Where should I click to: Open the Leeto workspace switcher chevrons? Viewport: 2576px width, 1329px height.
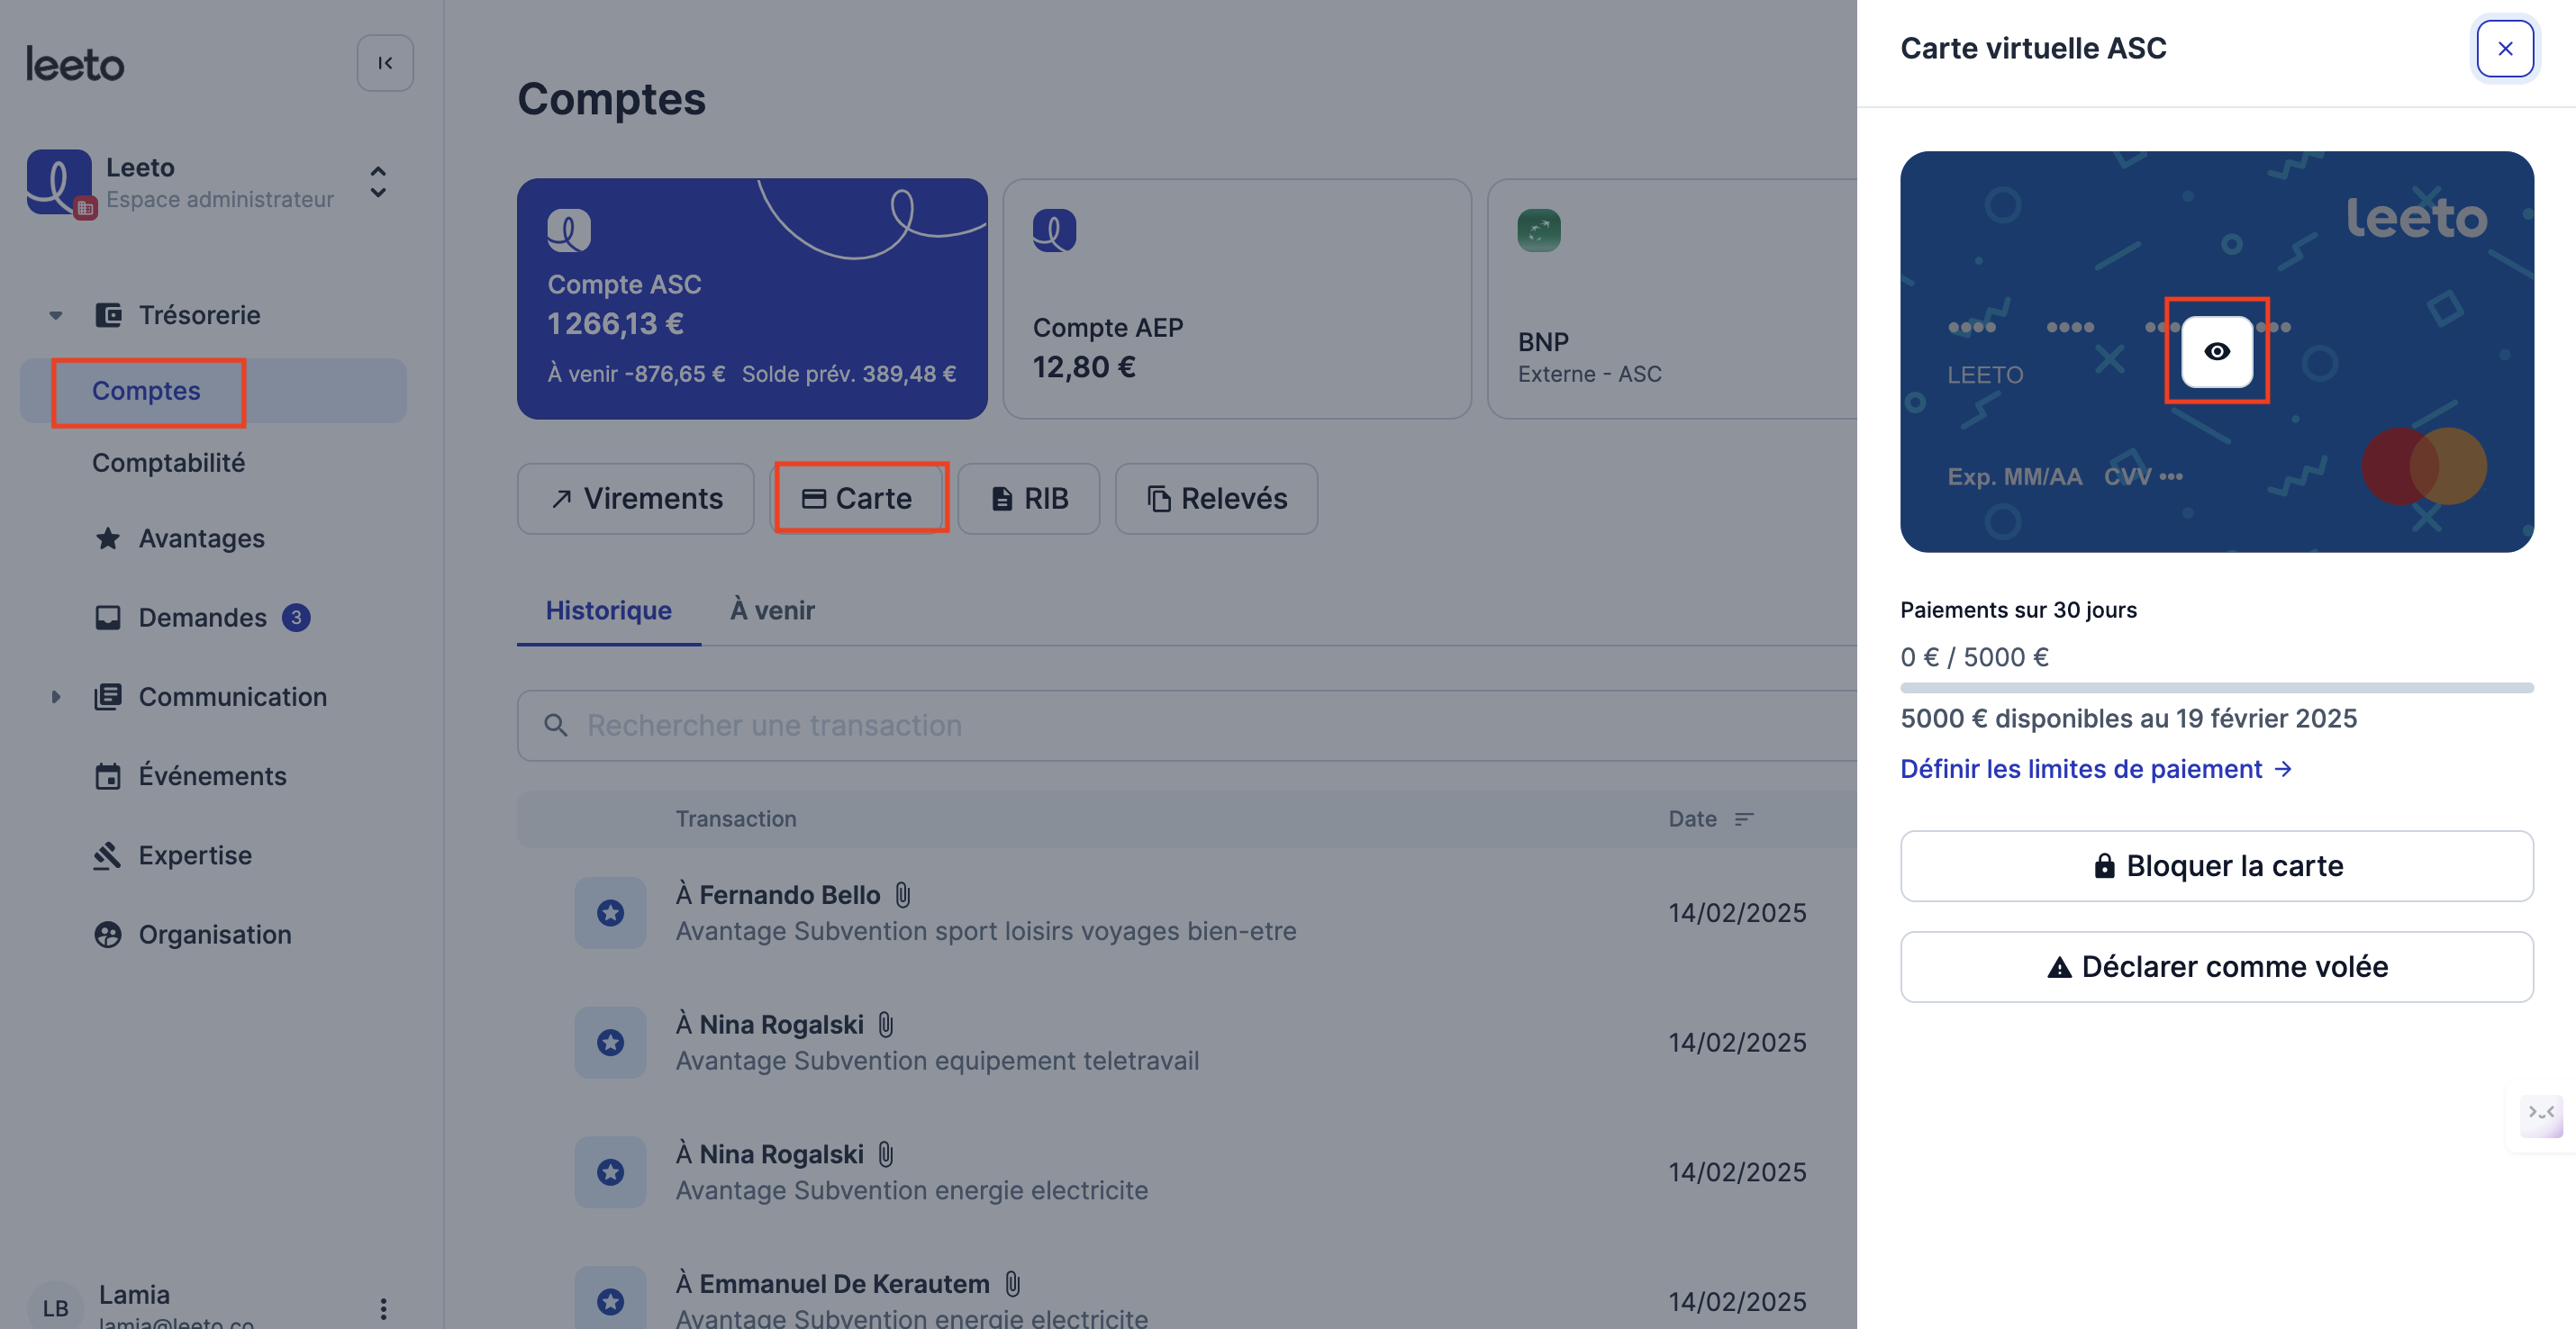click(x=378, y=182)
